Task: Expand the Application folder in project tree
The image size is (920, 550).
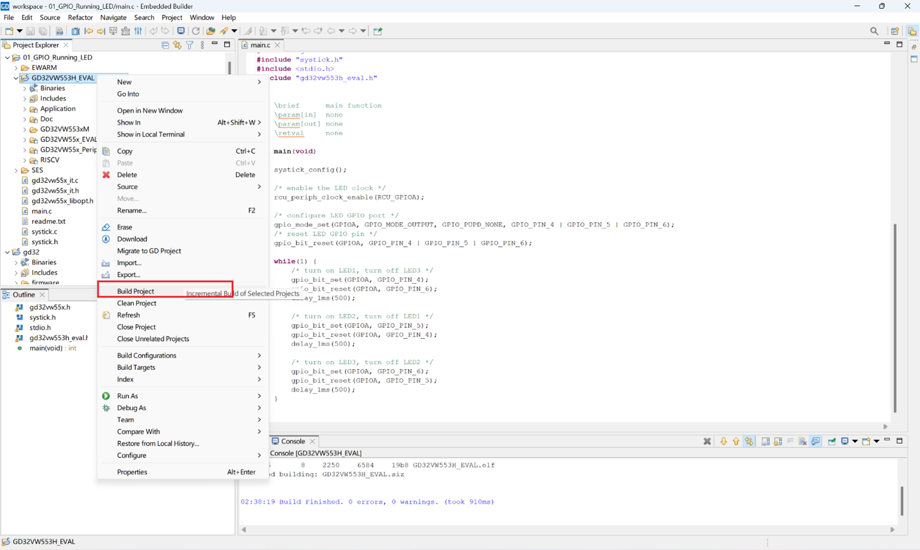Action: (25, 109)
